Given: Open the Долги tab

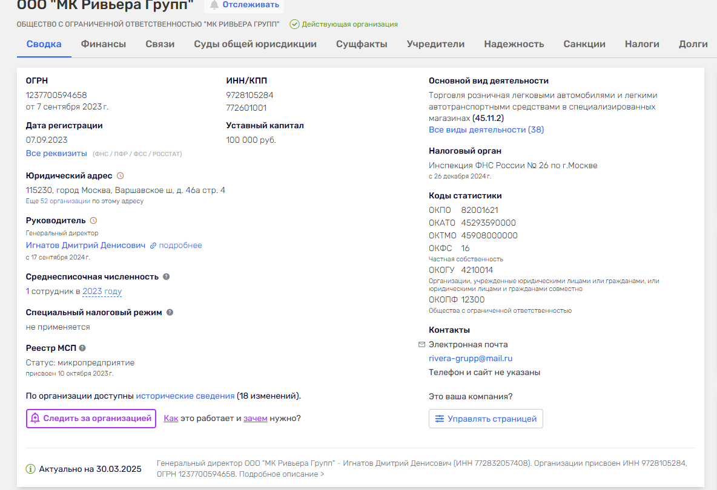Looking at the screenshot, I should click(x=693, y=44).
